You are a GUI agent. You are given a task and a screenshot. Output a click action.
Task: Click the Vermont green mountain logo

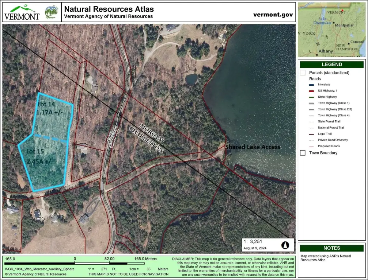[22, 12]
